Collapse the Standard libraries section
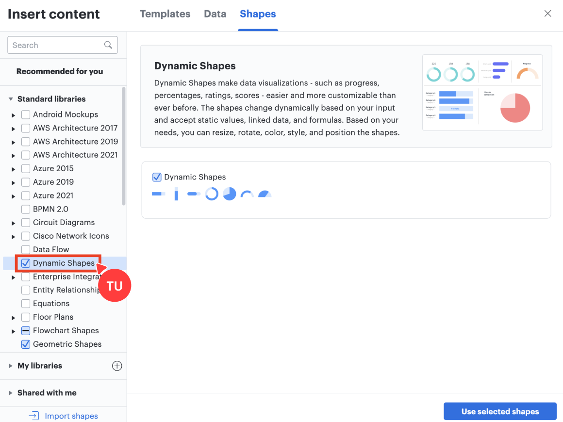The image size is (563, 422). (11, 99)
